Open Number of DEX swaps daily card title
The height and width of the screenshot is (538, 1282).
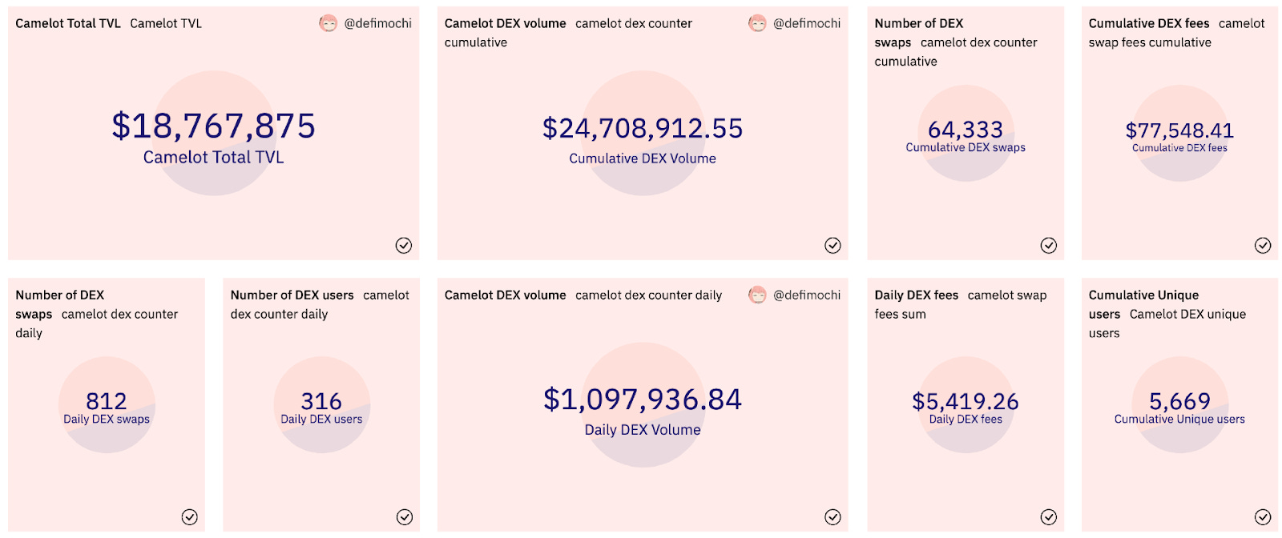point(60,304)
